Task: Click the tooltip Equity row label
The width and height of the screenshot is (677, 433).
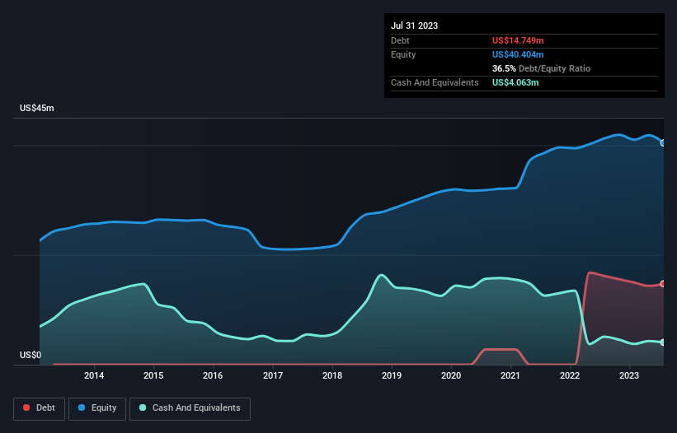Action: [403, 54]
